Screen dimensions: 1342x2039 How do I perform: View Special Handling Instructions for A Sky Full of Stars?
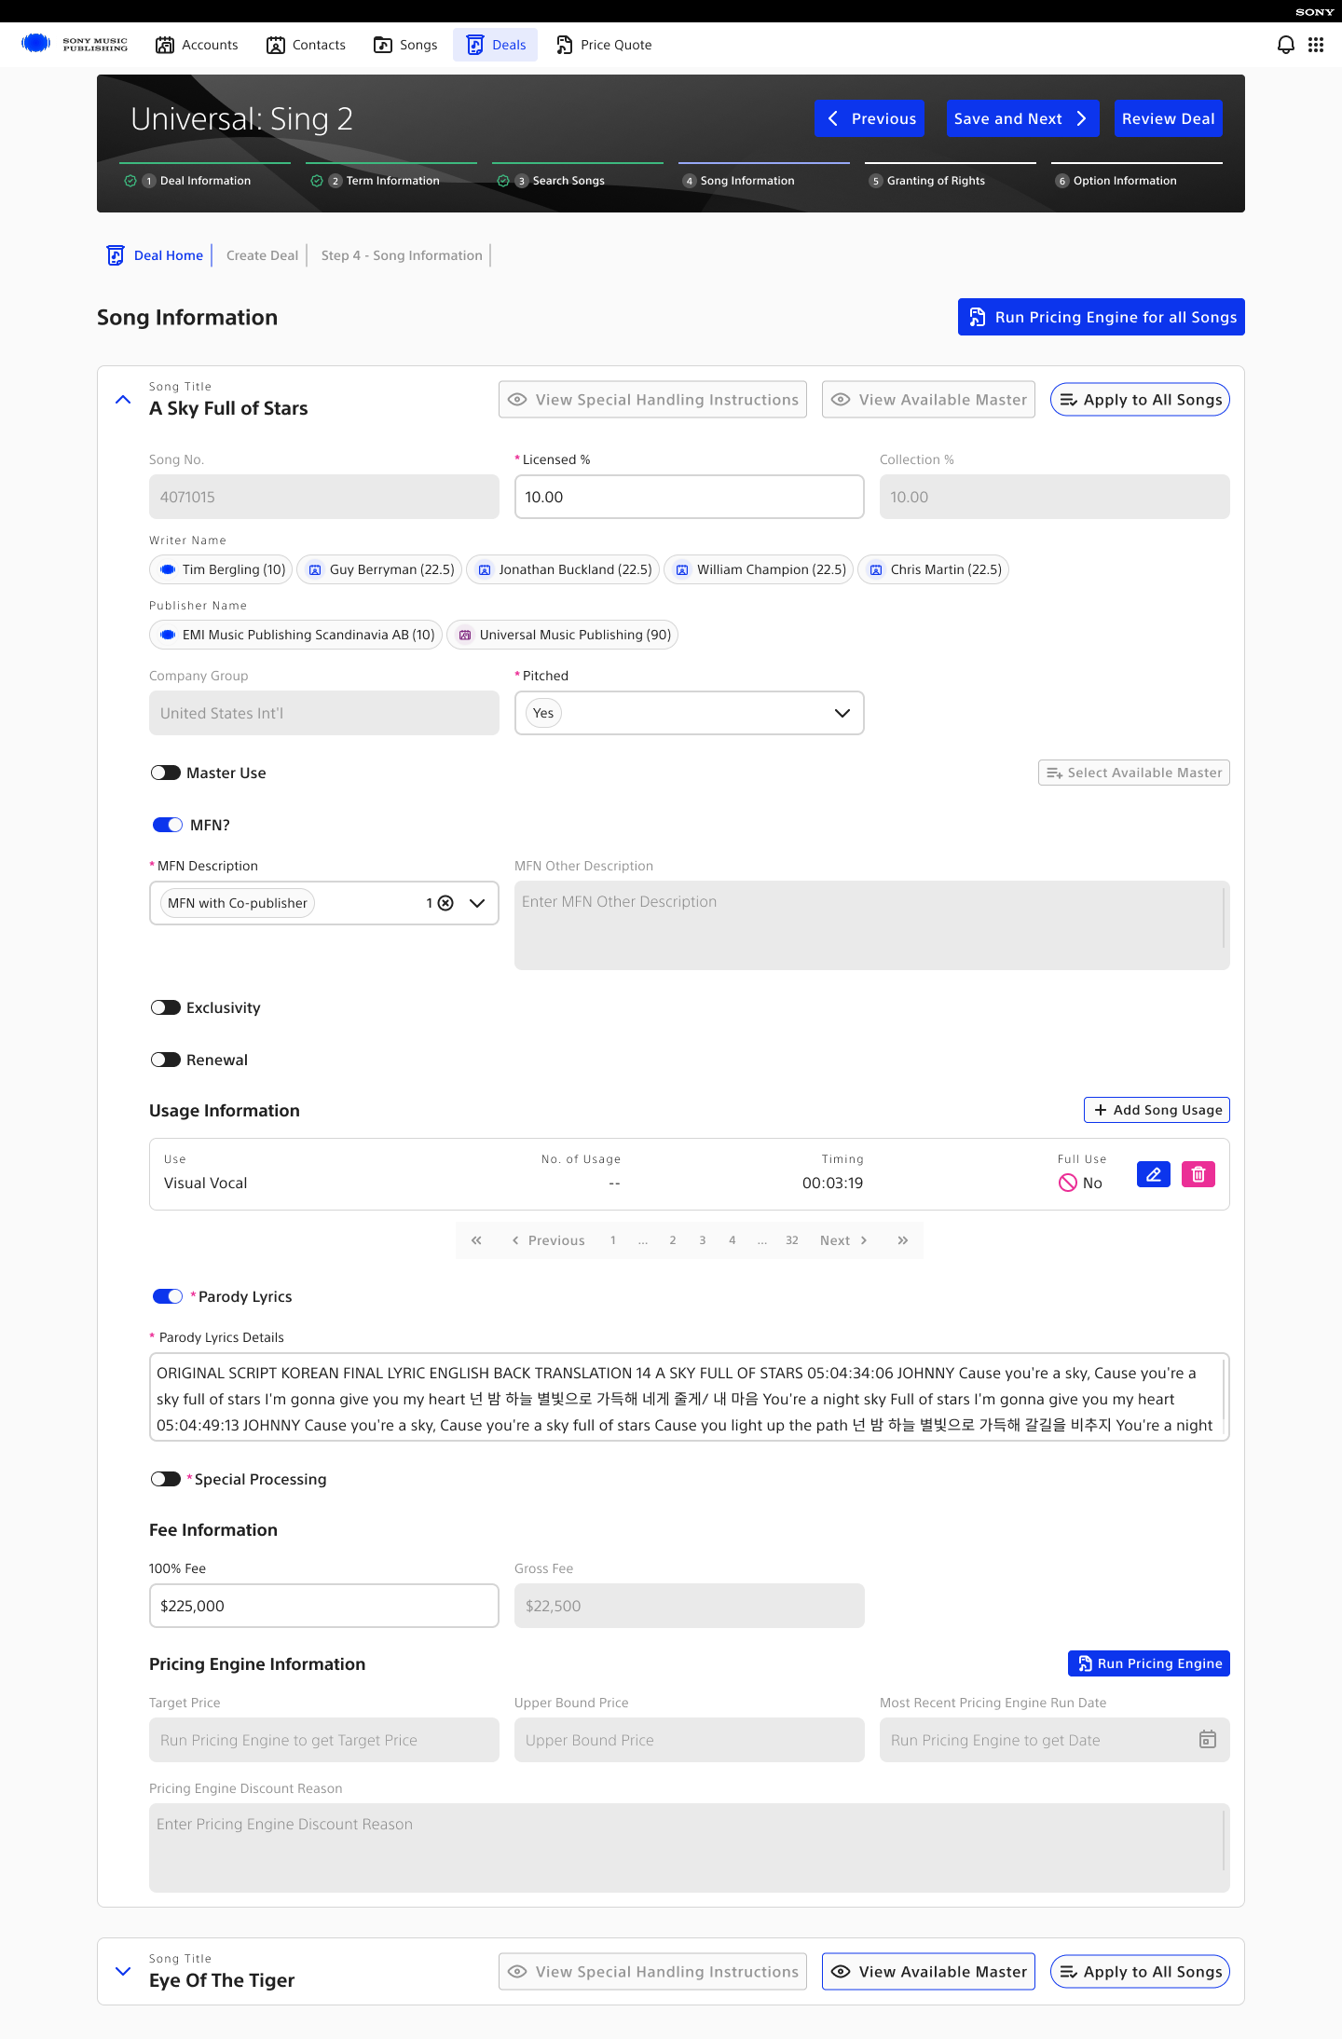(x=652, y=400)
